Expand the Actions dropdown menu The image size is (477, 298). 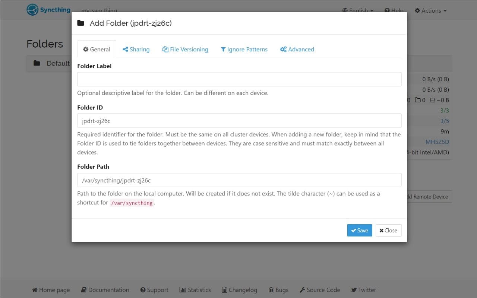click(x=430, y=10)
